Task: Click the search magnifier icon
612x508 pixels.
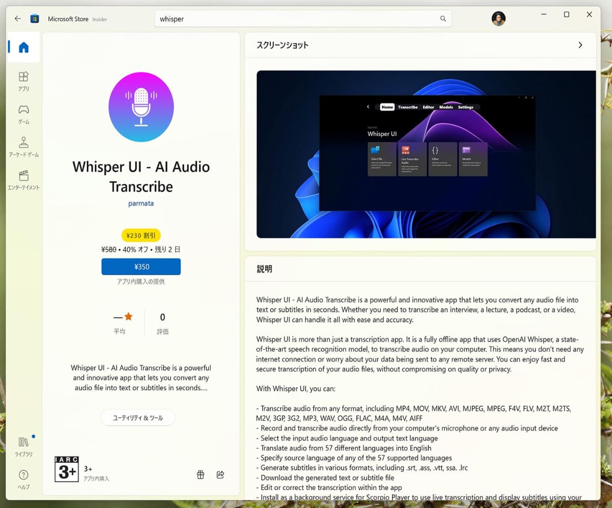Action: pyautogui.click(x=443, y=19)
